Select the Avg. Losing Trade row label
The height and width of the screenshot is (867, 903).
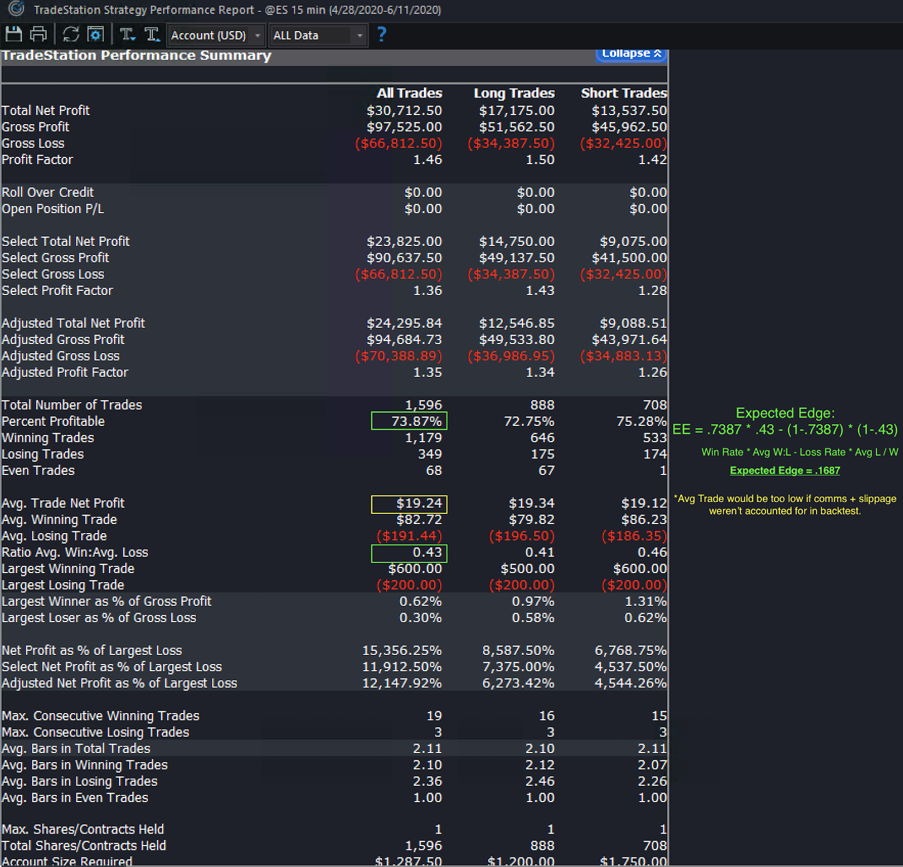pyautogui.click(x=54, y=536)
